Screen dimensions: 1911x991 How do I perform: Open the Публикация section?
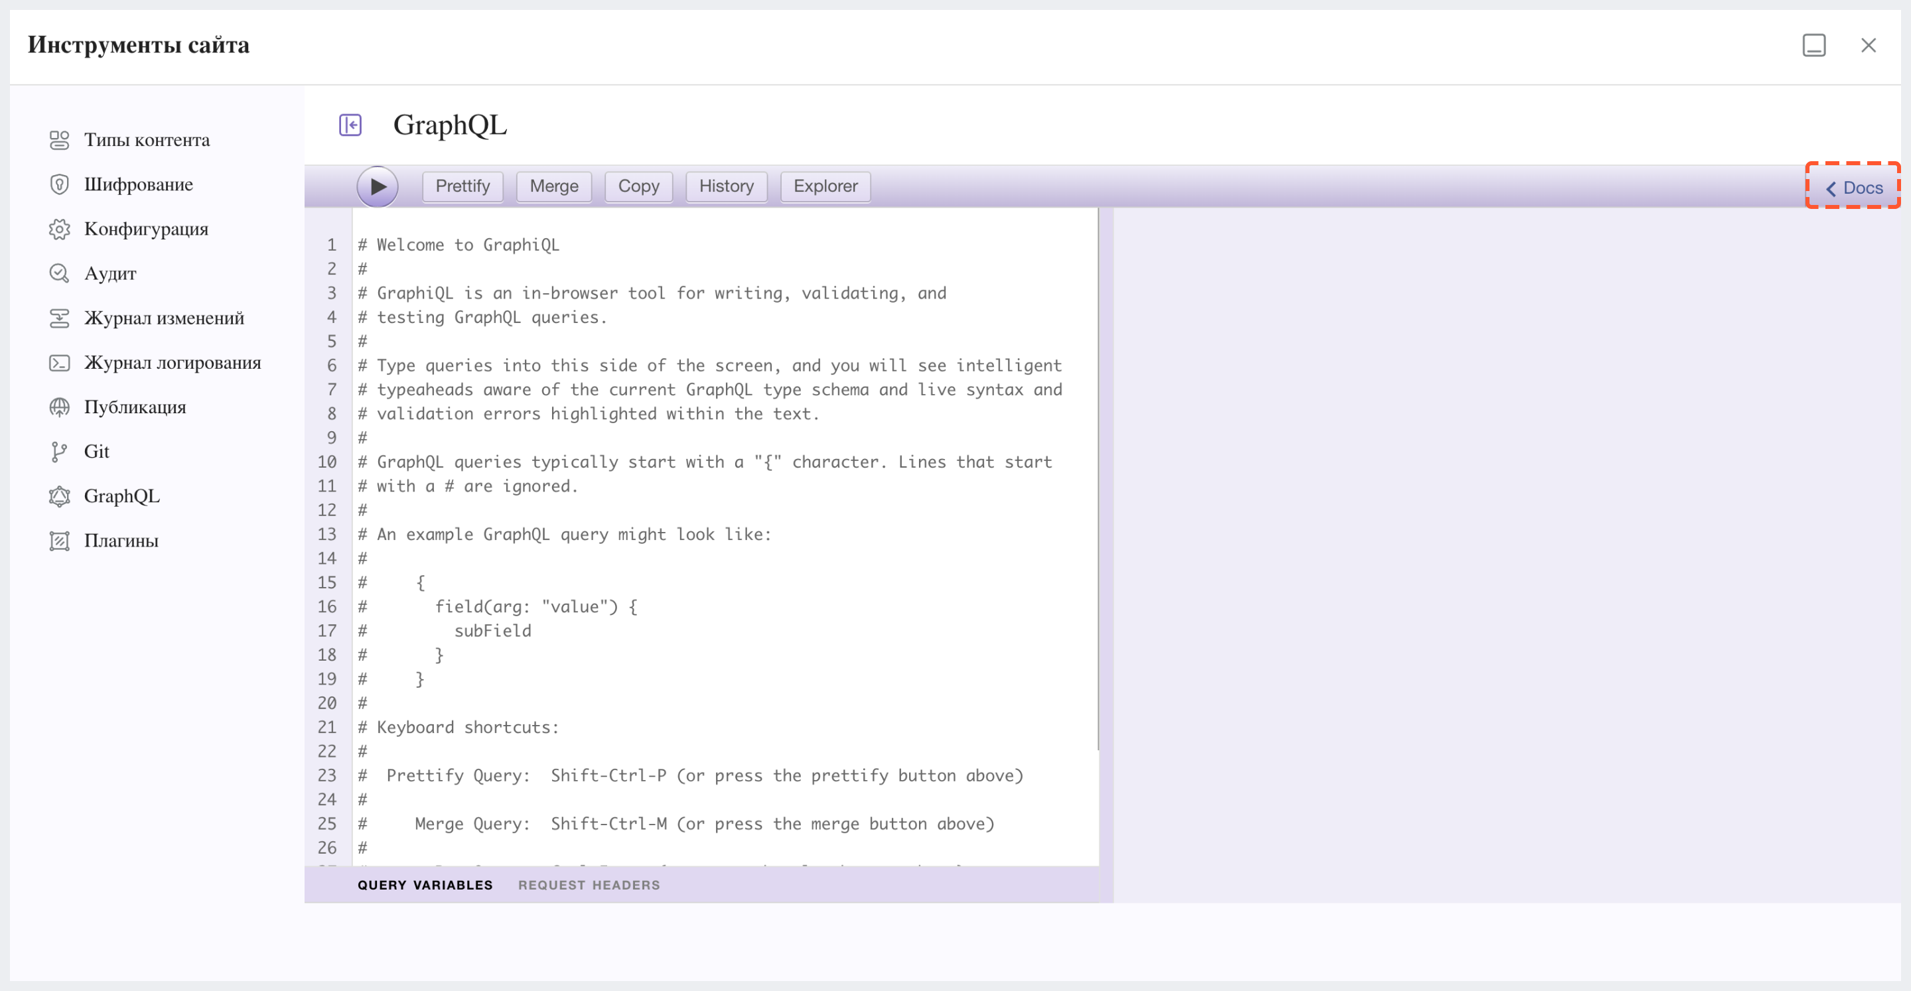point(135,407)
